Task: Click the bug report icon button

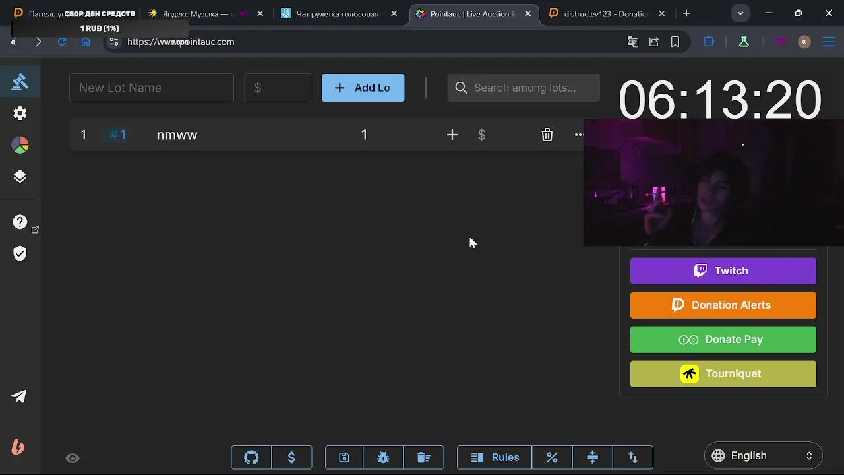Action: click(383, 457)
